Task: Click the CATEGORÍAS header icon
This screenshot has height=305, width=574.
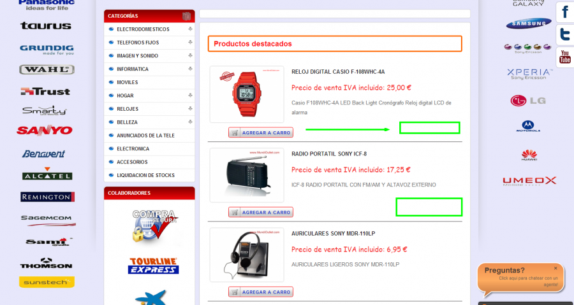Action: [x=187, y=16]
